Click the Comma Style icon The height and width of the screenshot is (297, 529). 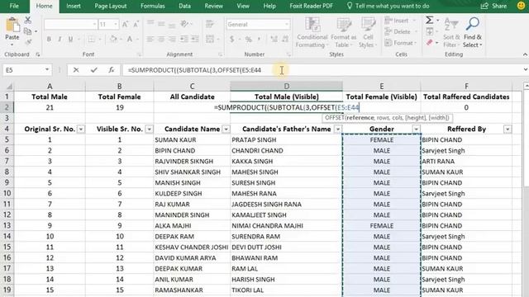[x=259, y=39]
